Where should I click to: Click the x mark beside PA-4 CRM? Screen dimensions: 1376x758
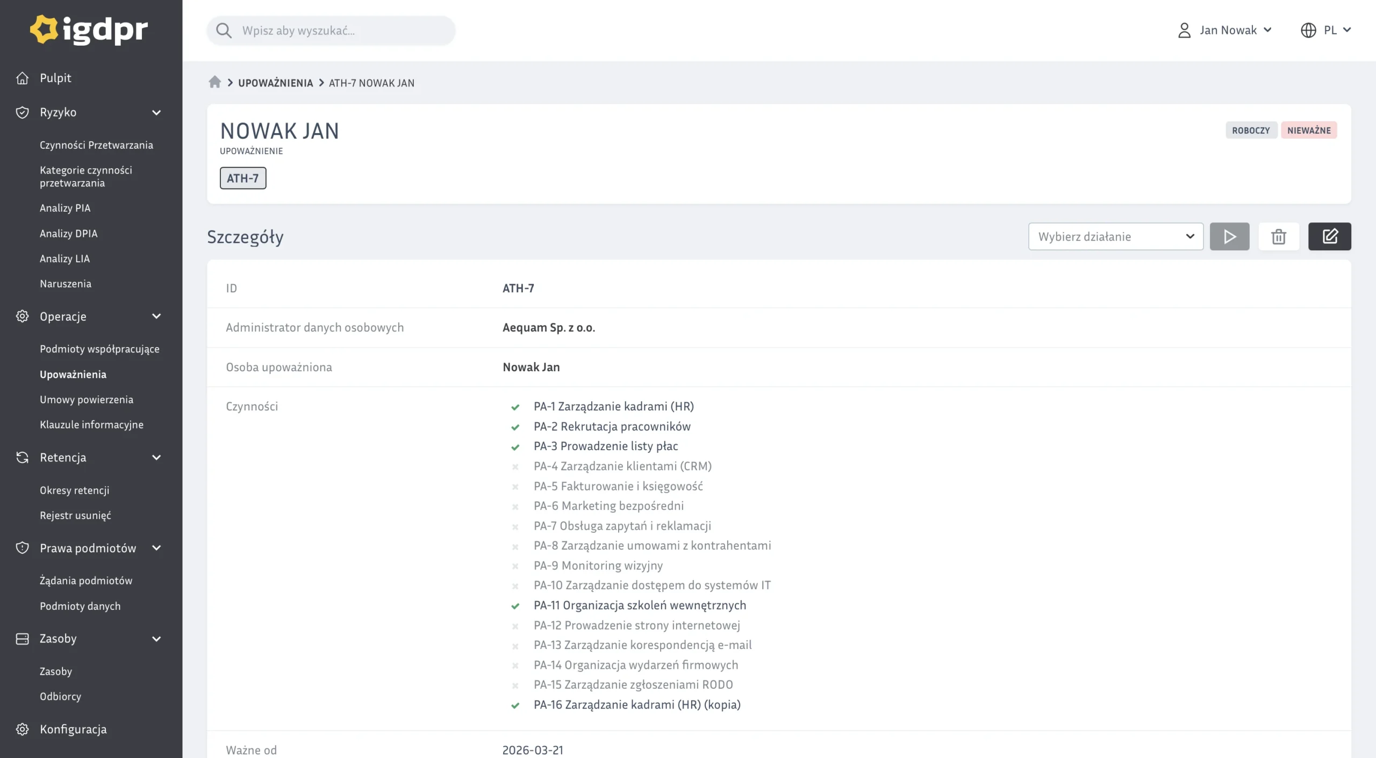pos(515,467)
